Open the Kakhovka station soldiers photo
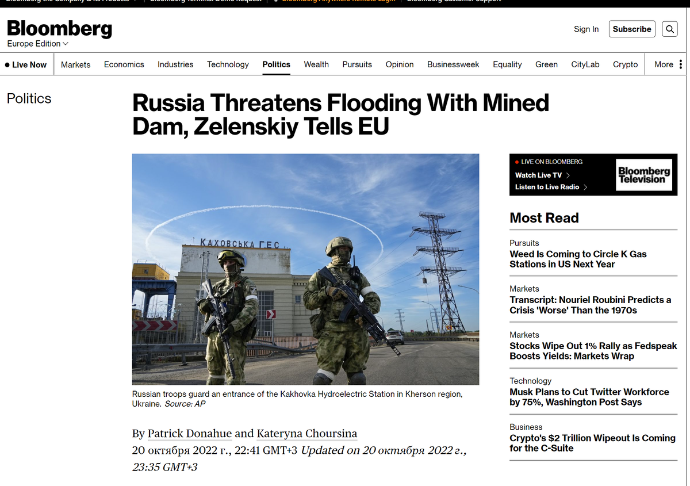 point(305,269)
